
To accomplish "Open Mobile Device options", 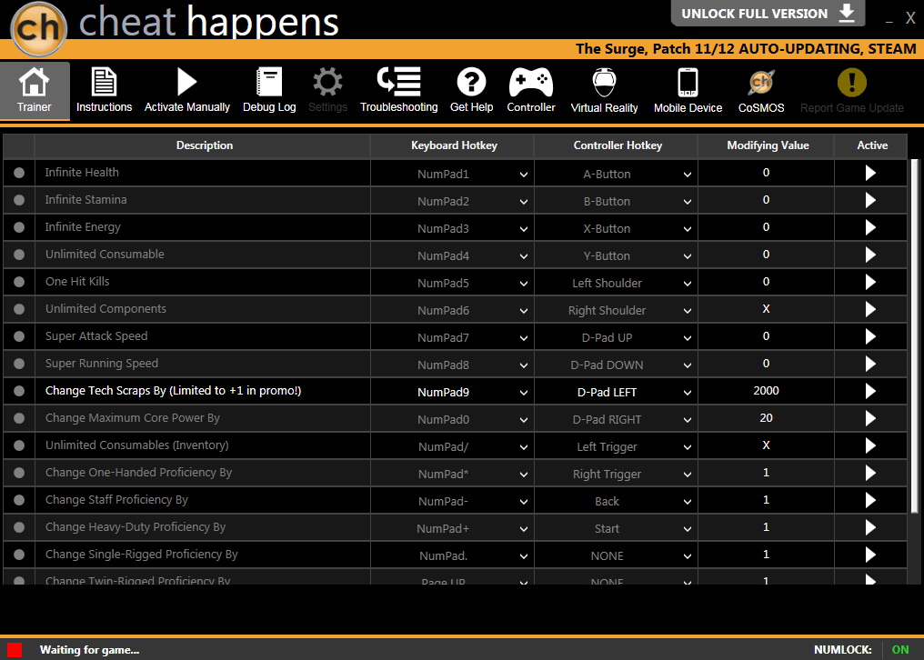I will (688, 91).
